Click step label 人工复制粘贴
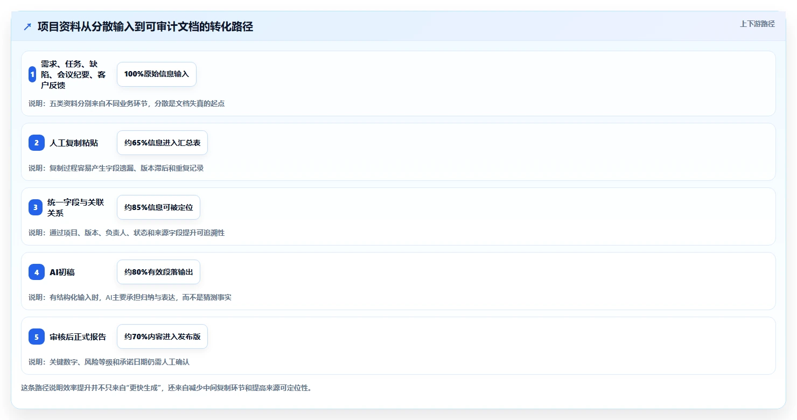This screenshot has width=797, height=420. (74, 143)
